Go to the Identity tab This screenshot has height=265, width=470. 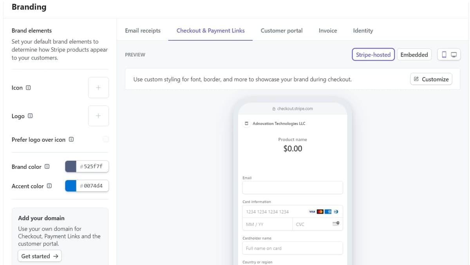[x=363, y=31]
